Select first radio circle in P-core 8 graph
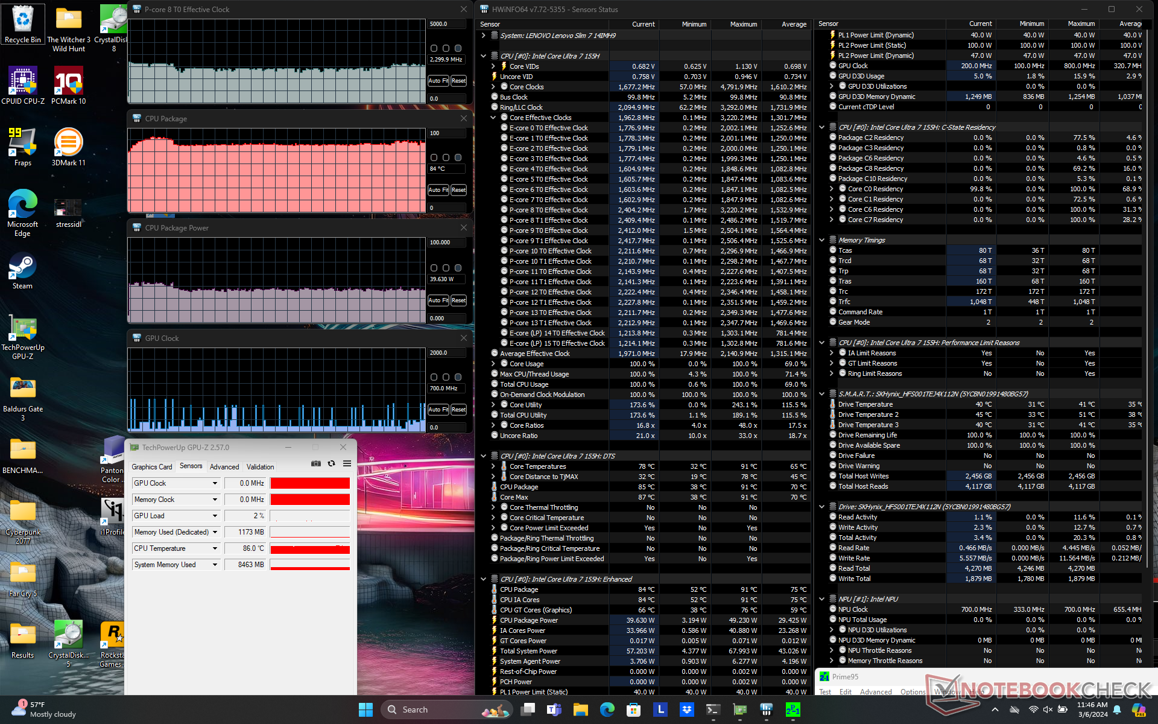 (x=434, y=48)
